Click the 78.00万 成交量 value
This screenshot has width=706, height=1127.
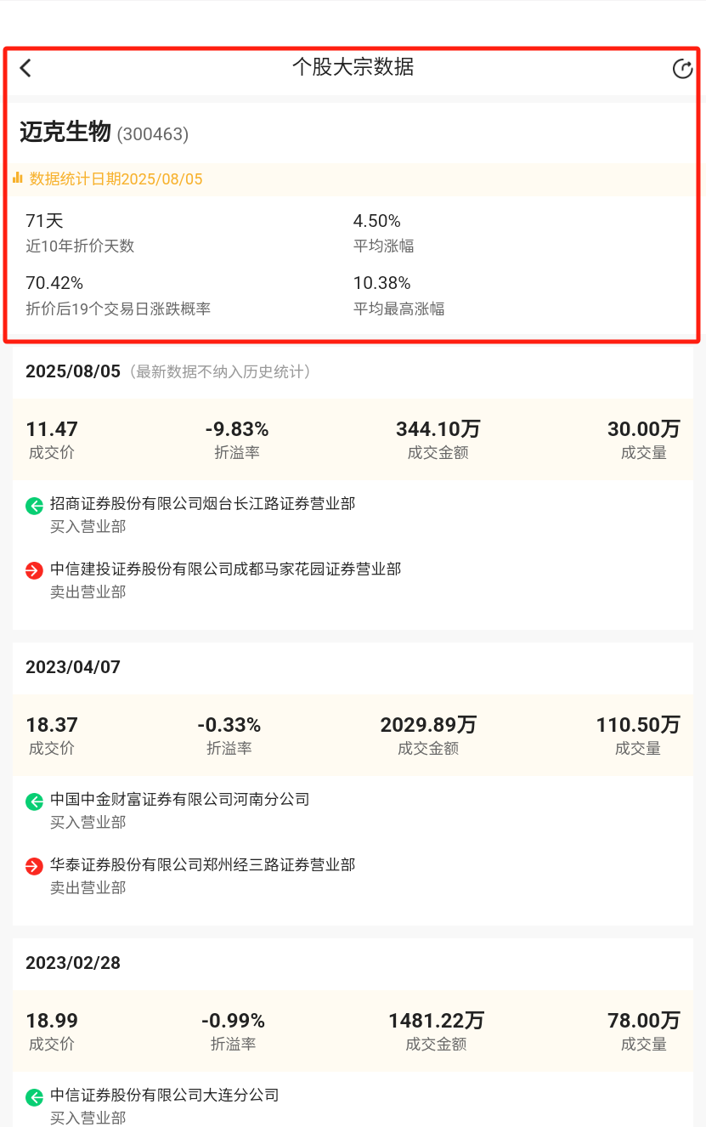pyautogui.click(x=644, y=1021)
